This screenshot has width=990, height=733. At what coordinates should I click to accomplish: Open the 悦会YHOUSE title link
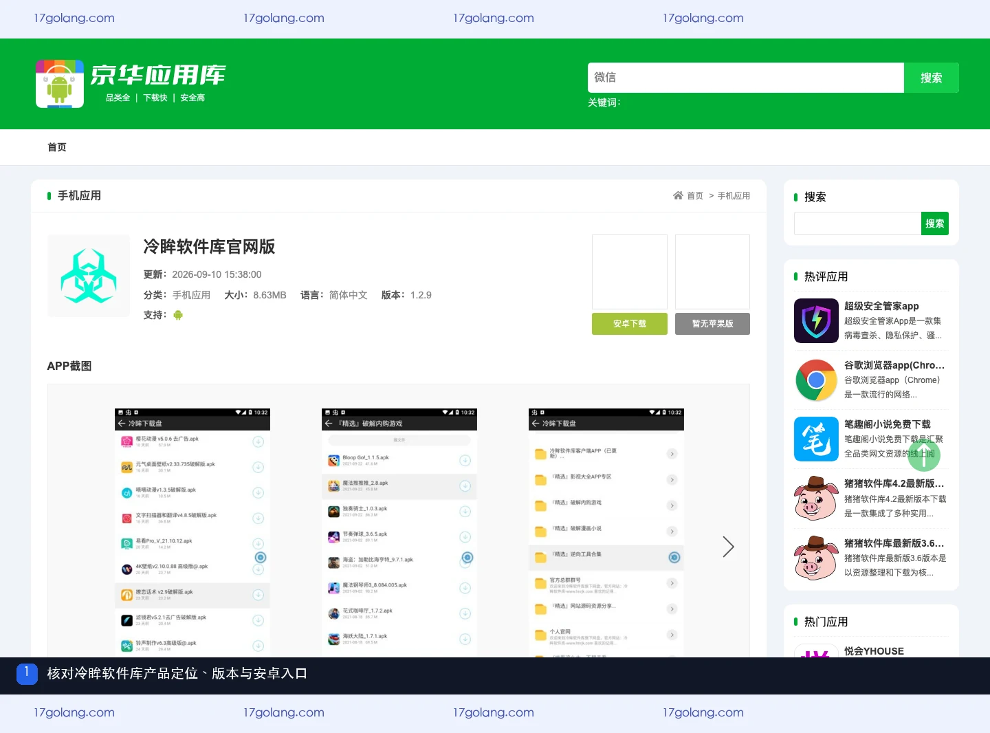[874, 651]
